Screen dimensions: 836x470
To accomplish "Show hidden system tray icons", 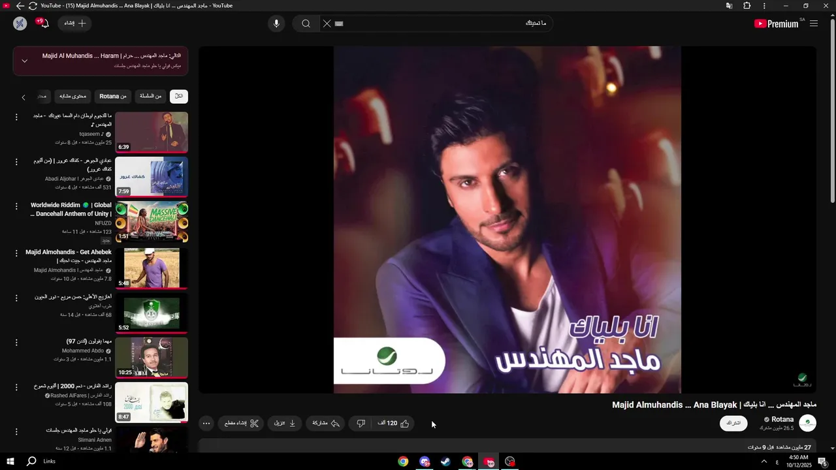I will [x=764, y=462].
